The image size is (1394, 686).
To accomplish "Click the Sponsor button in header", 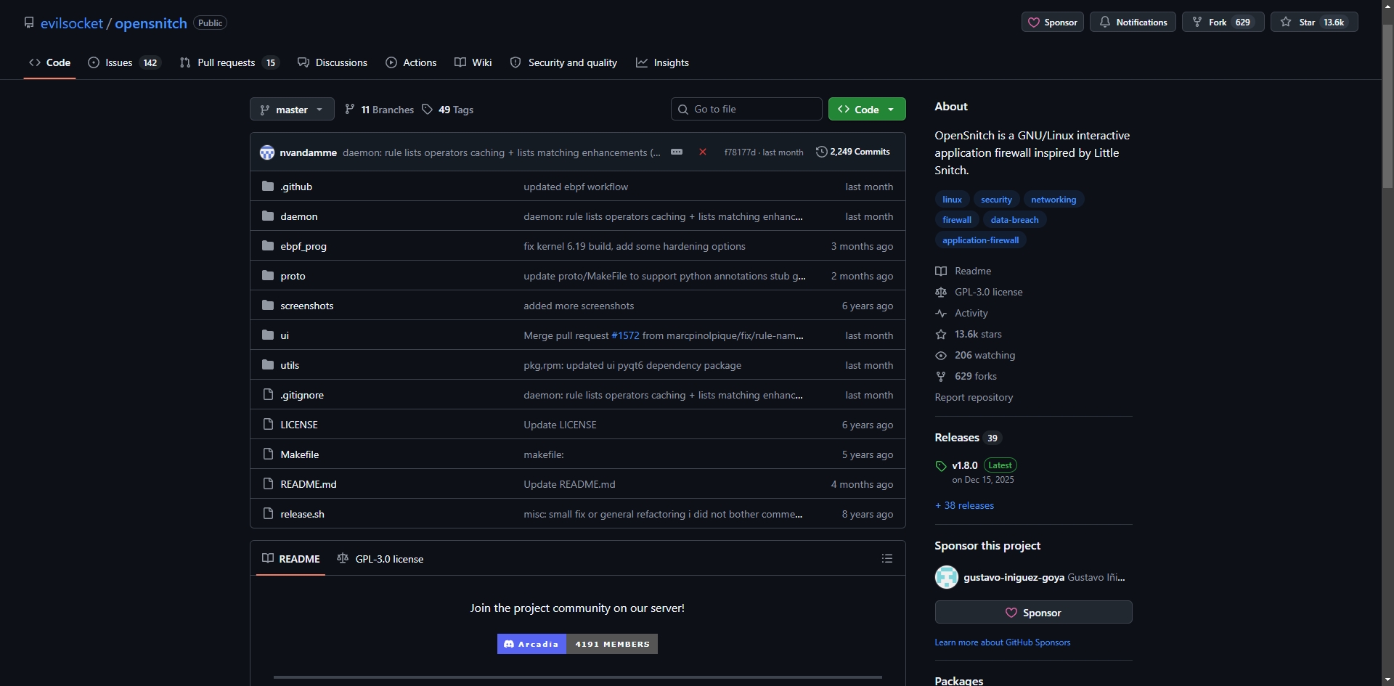I will [1053, 23].
